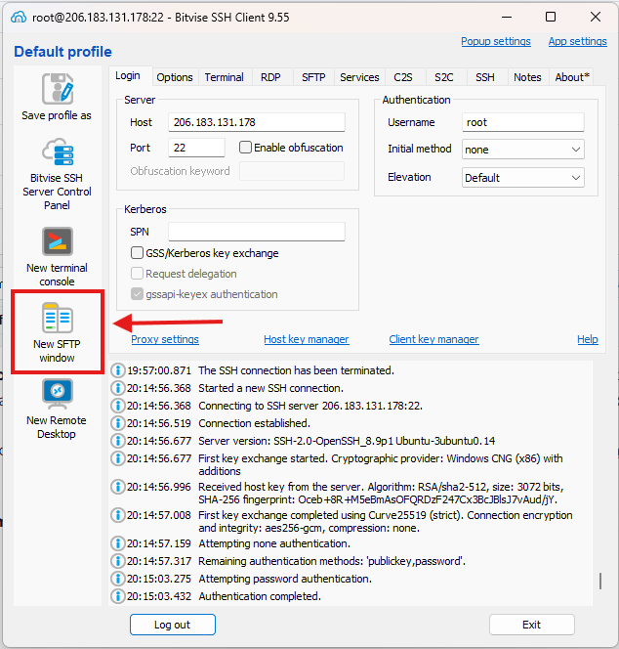Viewport: 619px width, 649px height.
Task: Click the Save profile as icon
Action: click(58, 89)
